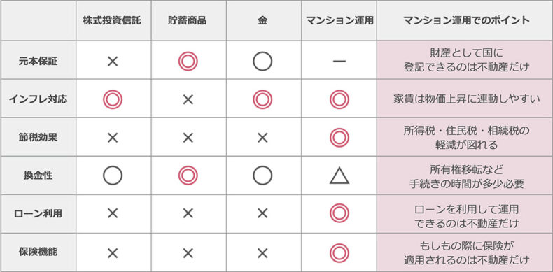Image resolution: width=553 pixels, height=272 pixels.
Task: Click the double circle for 貯蓄商品 元本保証
Action: (x=188, y=61)
